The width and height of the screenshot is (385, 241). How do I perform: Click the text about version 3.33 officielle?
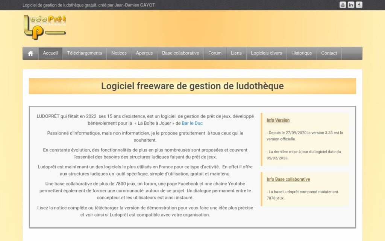[305, 136]
